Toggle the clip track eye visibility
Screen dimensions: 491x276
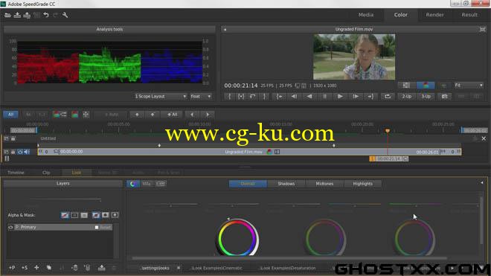pos(20,152)
